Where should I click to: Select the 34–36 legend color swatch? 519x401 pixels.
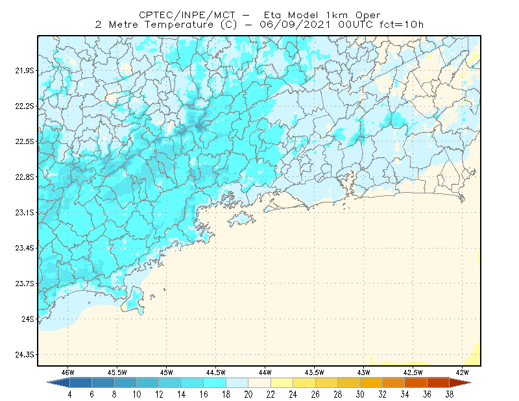click(416, 383)
